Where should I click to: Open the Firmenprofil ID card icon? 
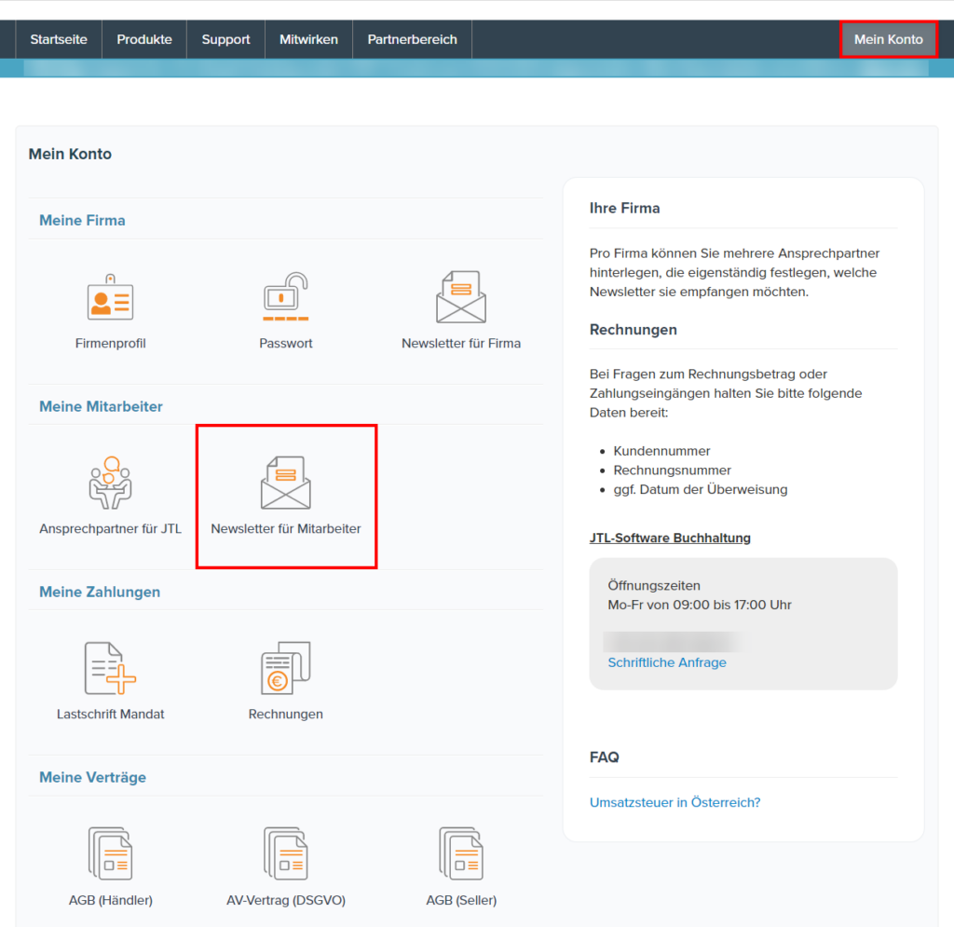pyautogui.click(x=110, y=298)
